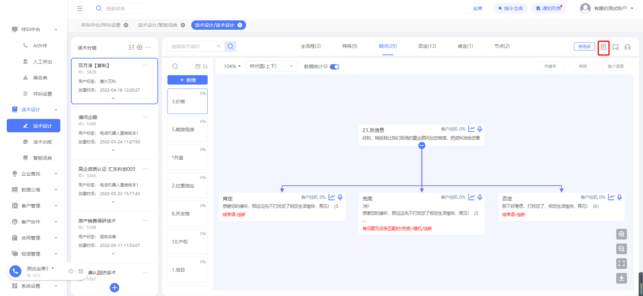Open the 树状图(上下) layout dropdown
The height and width of the screenshot is (296, 643).
pos(271,66)
